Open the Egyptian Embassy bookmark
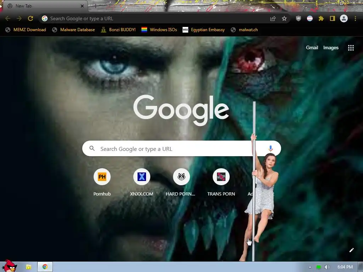 tap(203, 30)
